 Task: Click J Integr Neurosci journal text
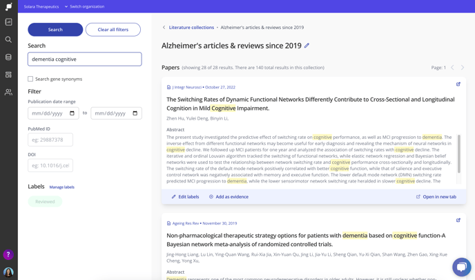pyautogui.click(x=187, y=87)
